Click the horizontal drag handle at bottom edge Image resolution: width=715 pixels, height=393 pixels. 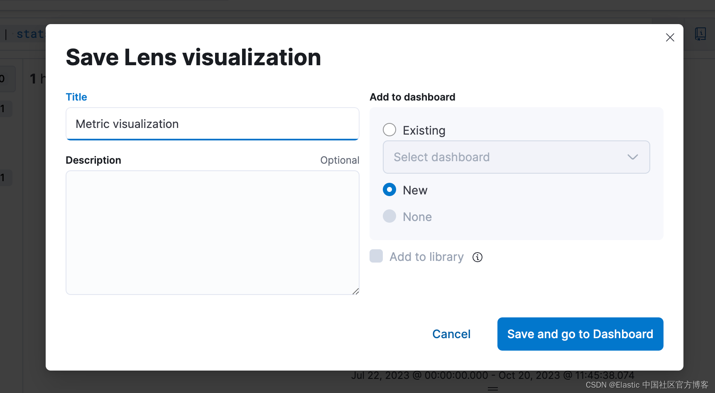tap(493, 389)
